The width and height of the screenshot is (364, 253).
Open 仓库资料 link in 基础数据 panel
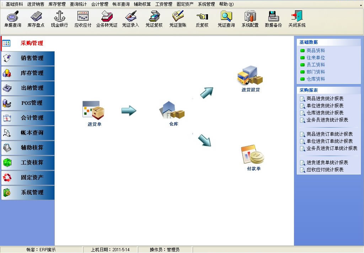point(316,79)
